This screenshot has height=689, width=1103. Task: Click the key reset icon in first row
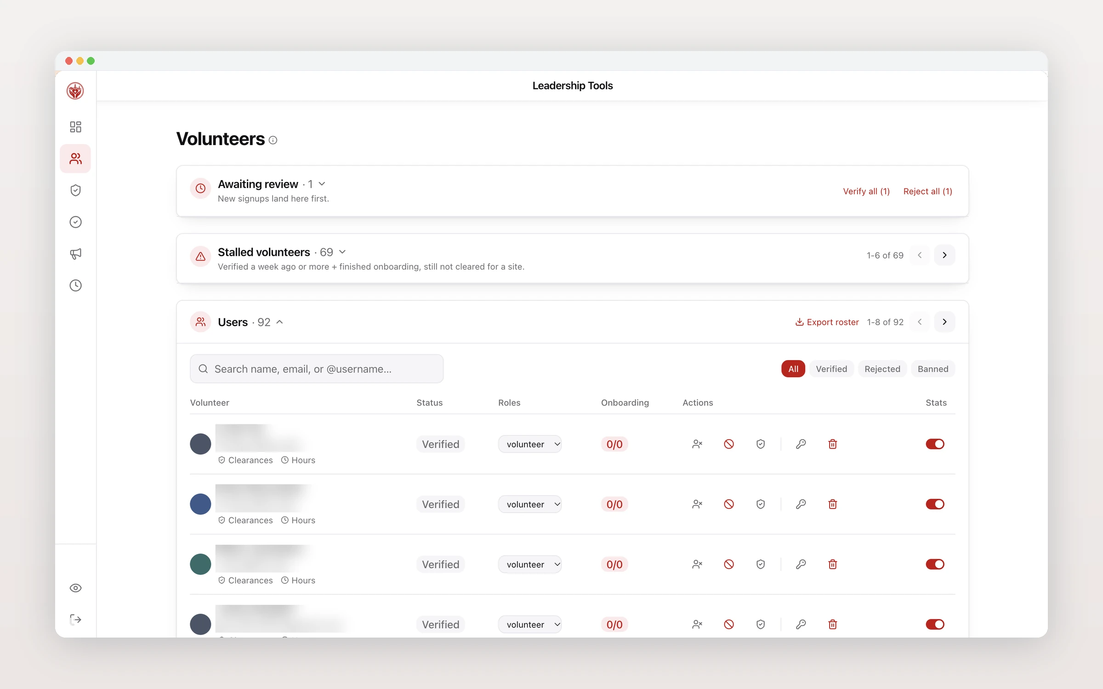tap(801, 444)
